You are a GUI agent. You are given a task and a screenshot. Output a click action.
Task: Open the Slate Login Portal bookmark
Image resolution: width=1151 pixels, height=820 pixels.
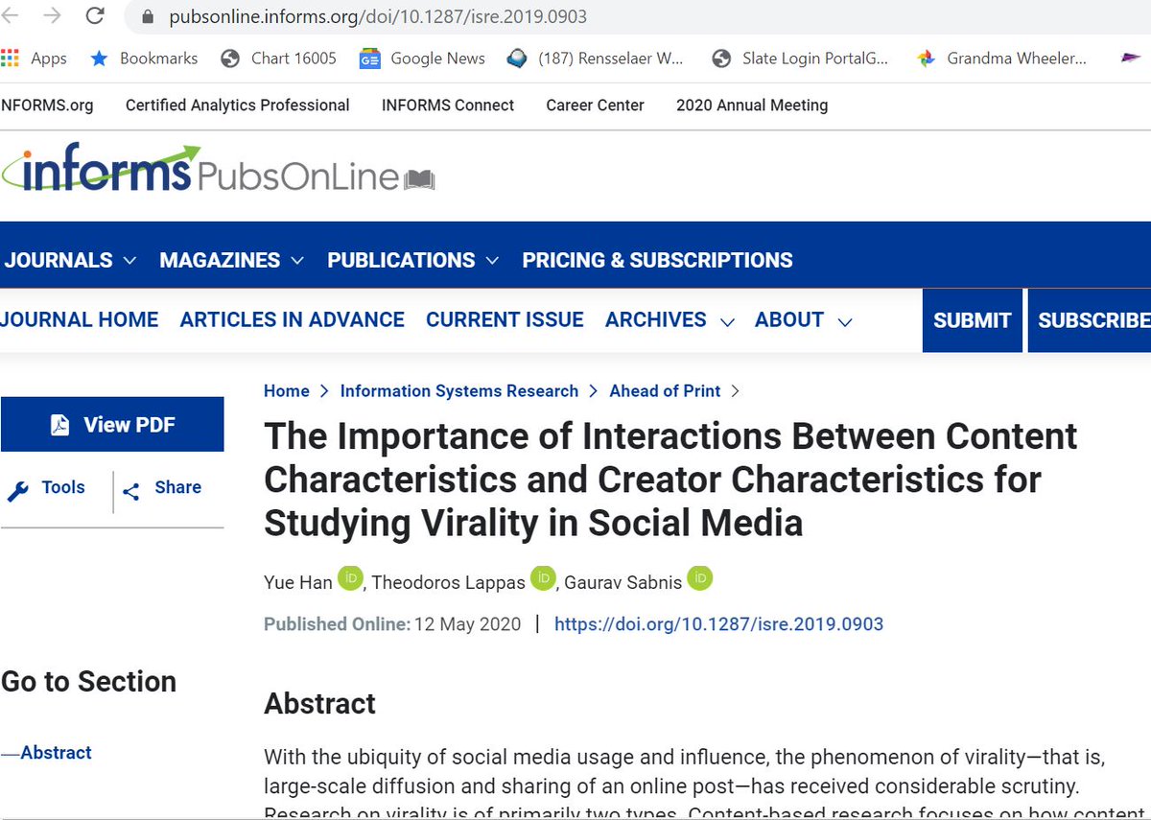(x=800, y=58)
